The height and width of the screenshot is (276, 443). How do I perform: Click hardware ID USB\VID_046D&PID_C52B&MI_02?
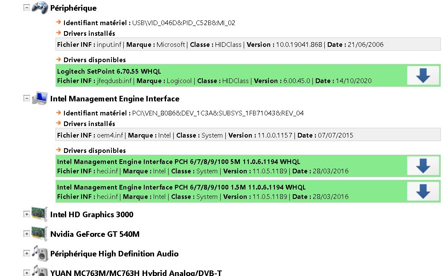[184, 23]
